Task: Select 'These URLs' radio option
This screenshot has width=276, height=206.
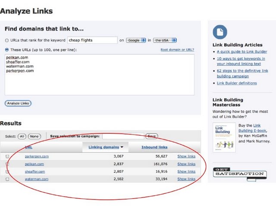Action: [x=7, y=50]
